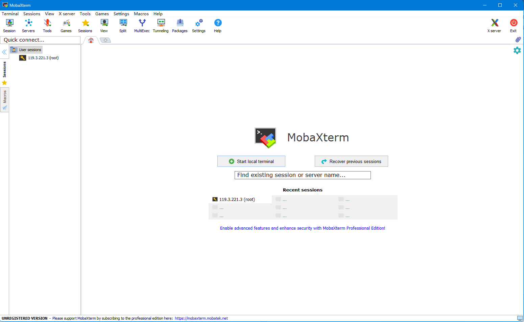Viewport: 524px width, 322px height.
Task: Click the MobaXterm logo on the welcome page
Action: coord(265,138)
